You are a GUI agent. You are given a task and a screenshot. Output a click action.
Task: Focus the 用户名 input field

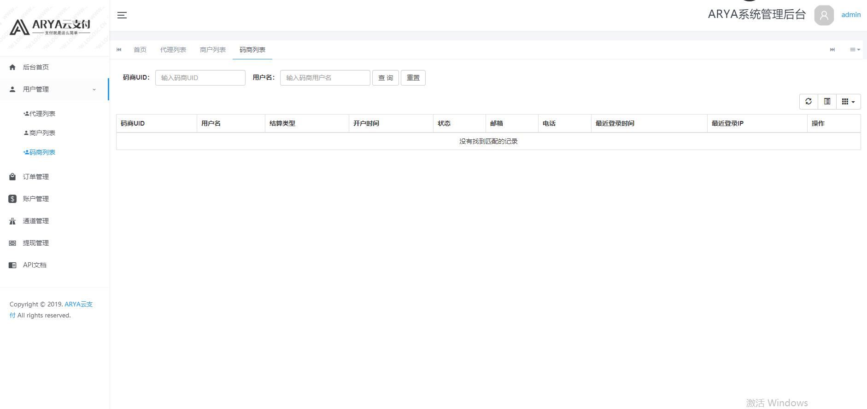point(325,78)
